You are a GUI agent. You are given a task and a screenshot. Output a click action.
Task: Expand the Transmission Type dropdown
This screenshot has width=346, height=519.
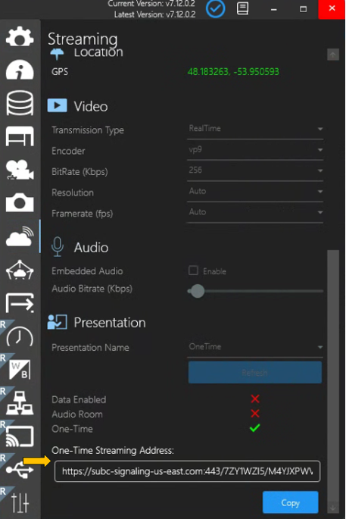255,129
